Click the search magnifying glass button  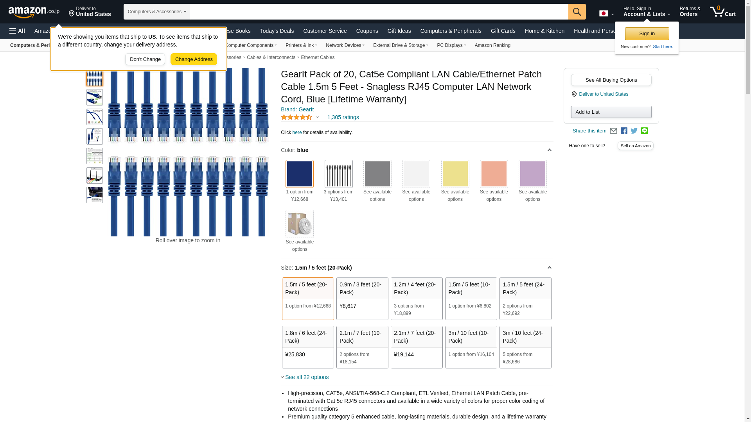[577, 12]
